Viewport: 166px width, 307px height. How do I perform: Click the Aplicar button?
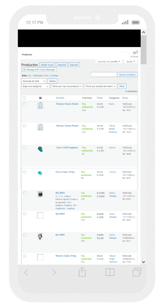(52, 81)
